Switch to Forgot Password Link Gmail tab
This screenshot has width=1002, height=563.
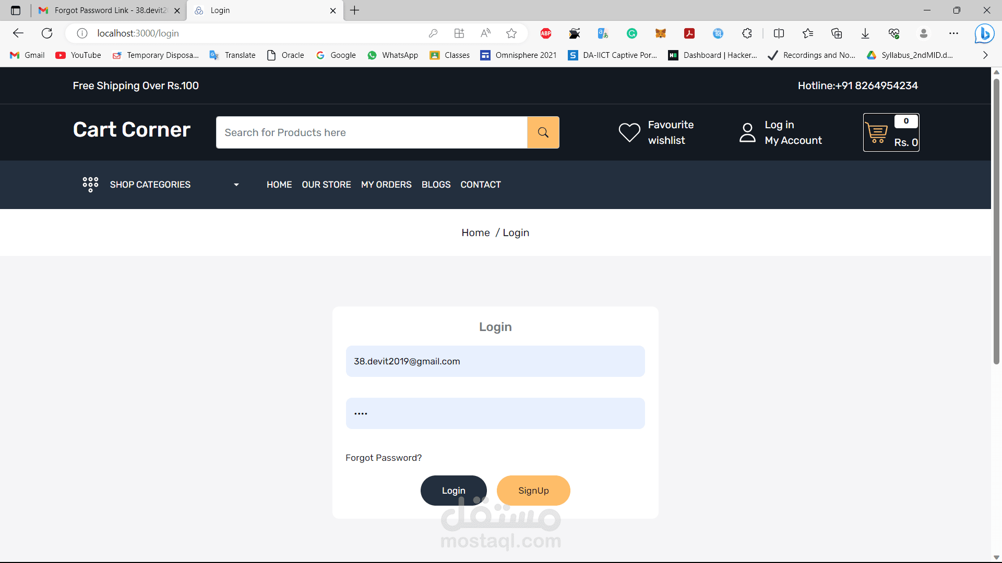tap(110, 10)
